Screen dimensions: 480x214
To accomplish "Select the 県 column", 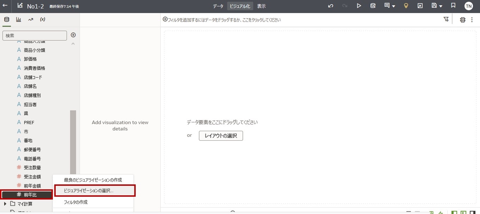I will coord(26,113).
